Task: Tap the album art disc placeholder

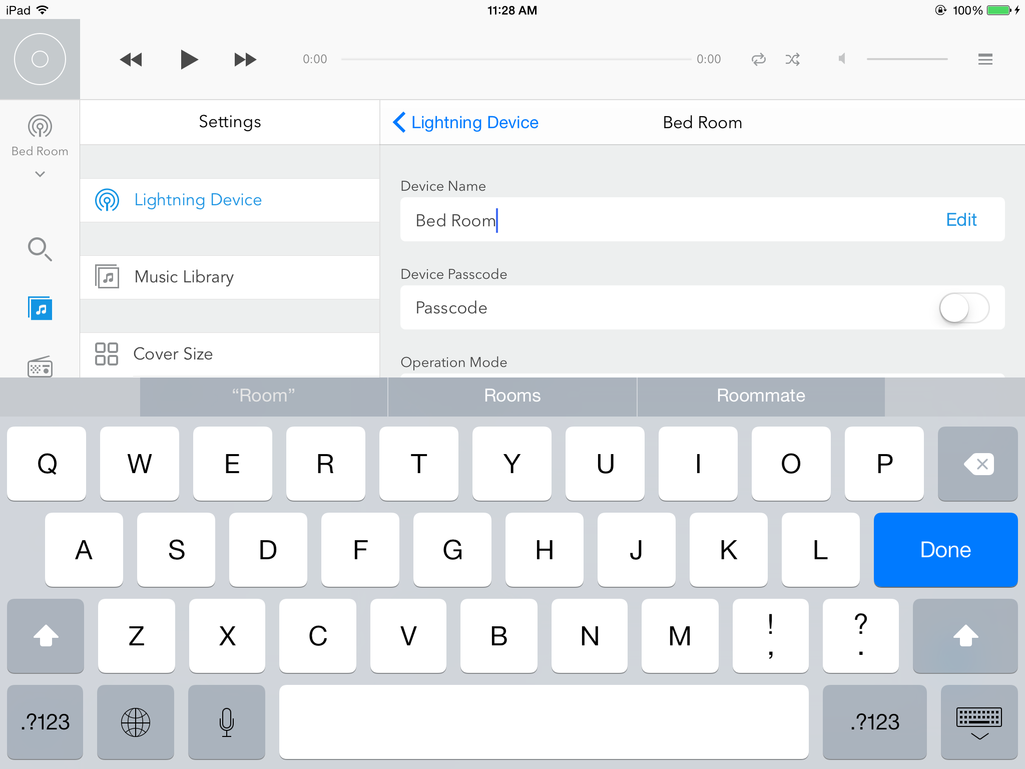Action: pos(40,59)
